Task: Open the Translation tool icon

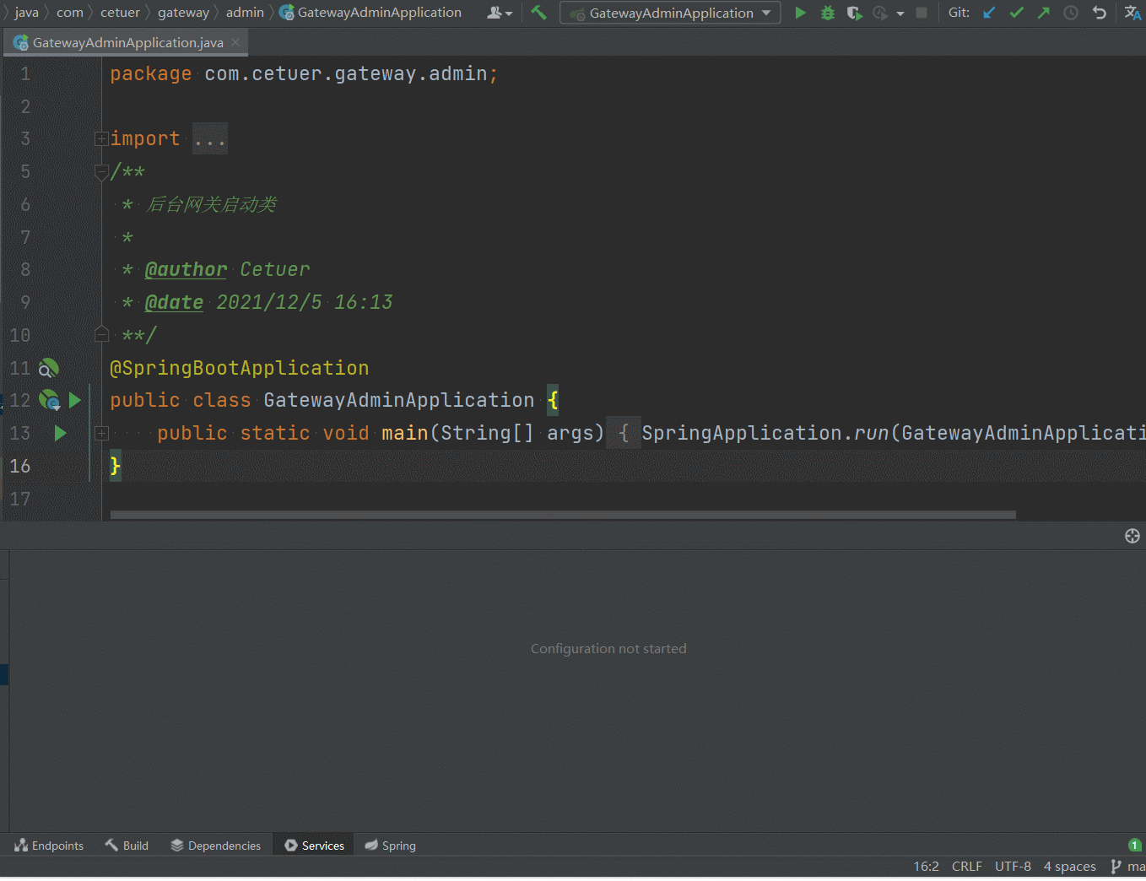Action: tap(1132, 13)
